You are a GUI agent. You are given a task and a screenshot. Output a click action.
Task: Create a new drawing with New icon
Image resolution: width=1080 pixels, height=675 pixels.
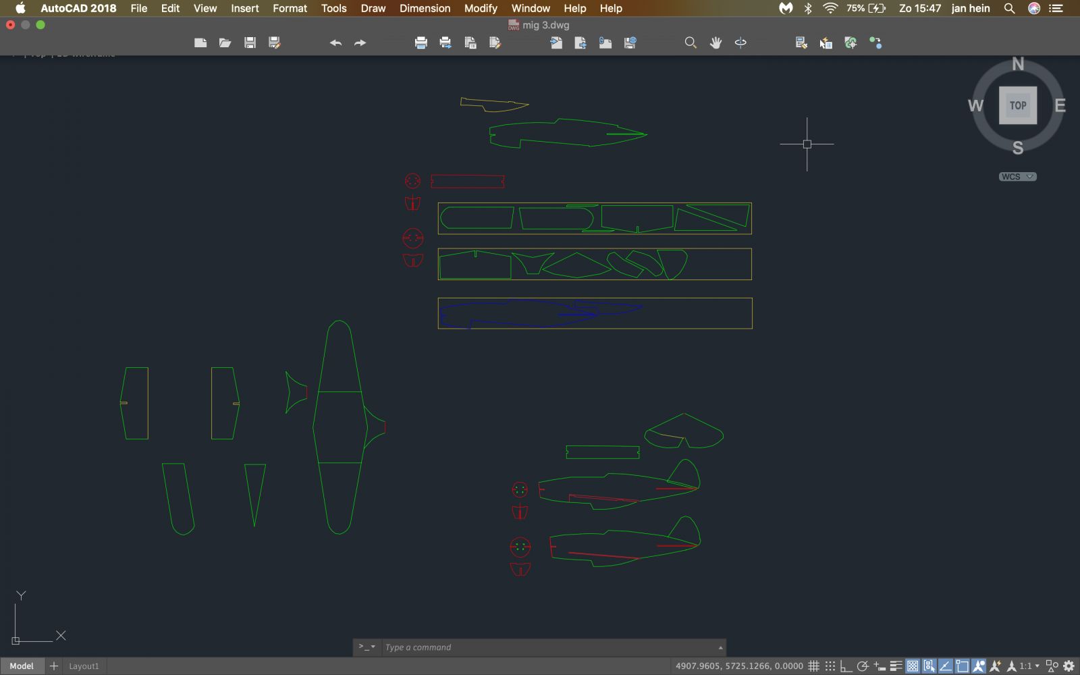(200, 43)
